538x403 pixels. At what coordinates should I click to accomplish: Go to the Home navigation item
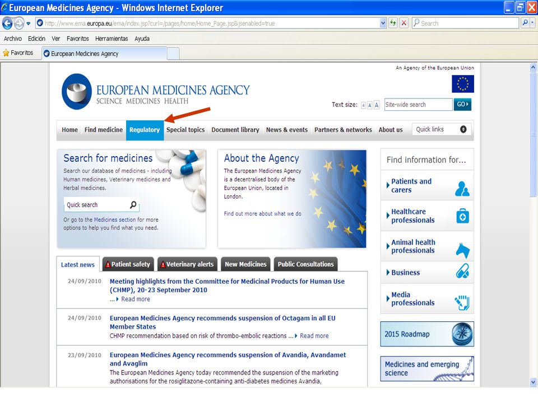coord(69,130)
